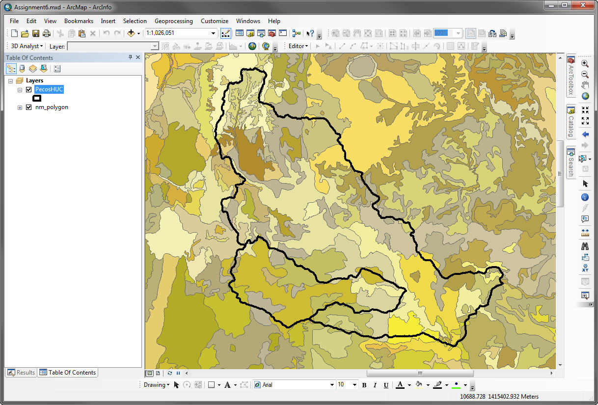Image resolution: width=598 pixels, height=405 pixels.
Task: Go back to previous extent
Action: point(585,134)
